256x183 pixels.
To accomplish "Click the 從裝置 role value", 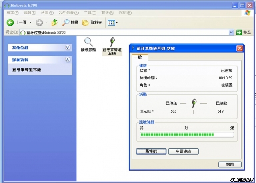I will (227, 85).
